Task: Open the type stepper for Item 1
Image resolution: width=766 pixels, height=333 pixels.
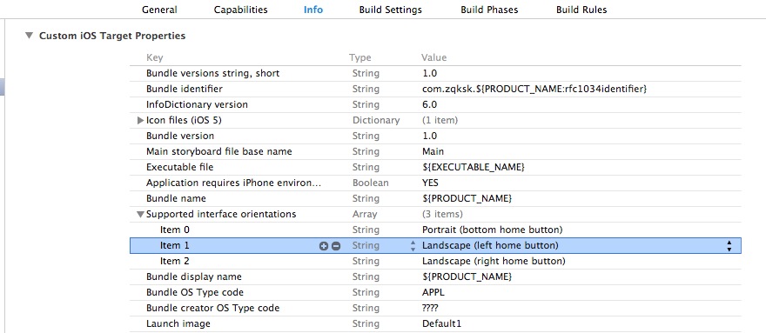Action: pos(413,245)
